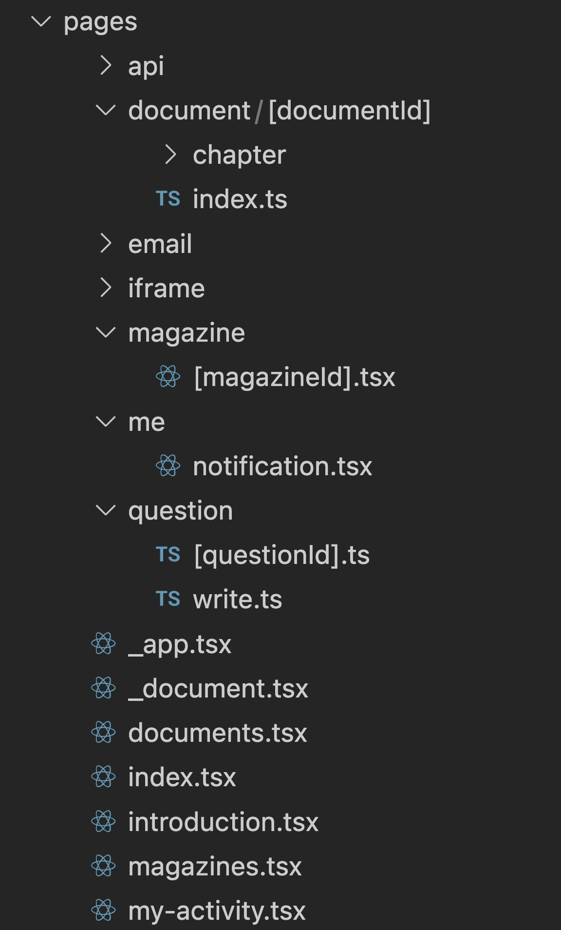Expand the chapter folder
Viewport: 561px width, 930px height.
pos(170,155)
